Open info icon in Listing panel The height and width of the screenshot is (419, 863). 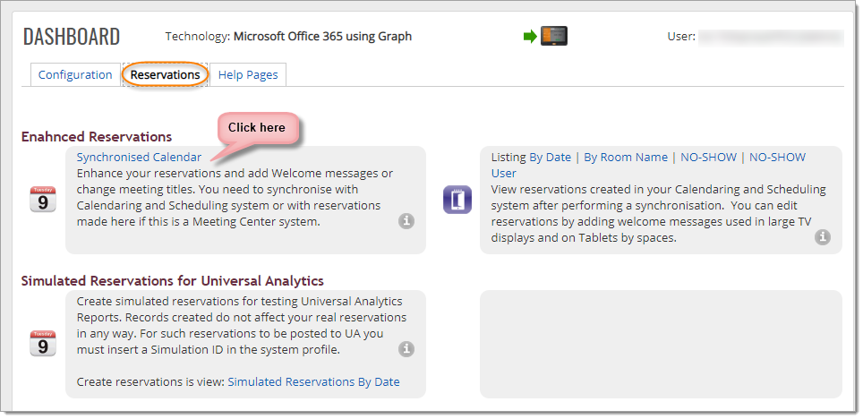click(823, 237)
